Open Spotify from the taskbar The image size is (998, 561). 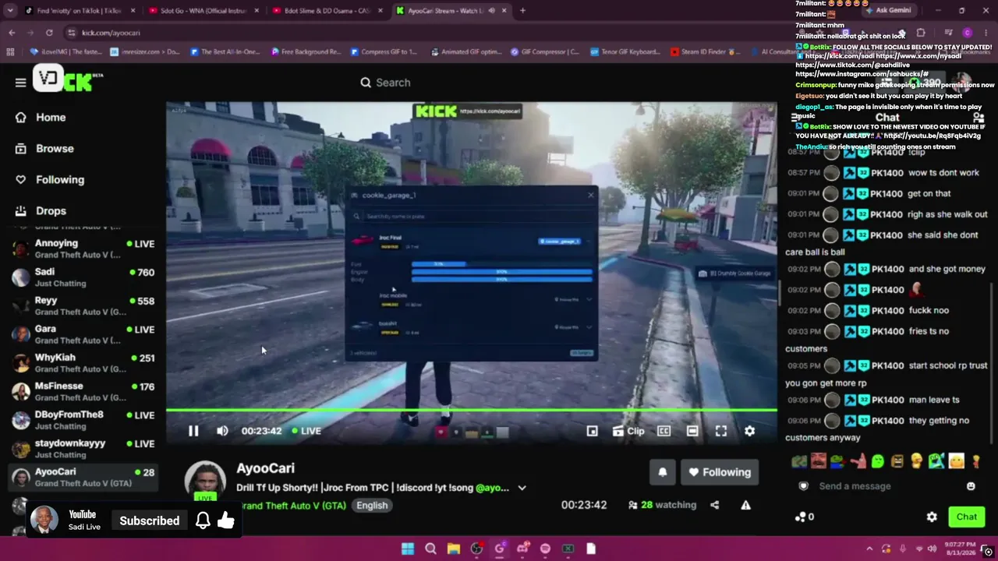point(545,549)
